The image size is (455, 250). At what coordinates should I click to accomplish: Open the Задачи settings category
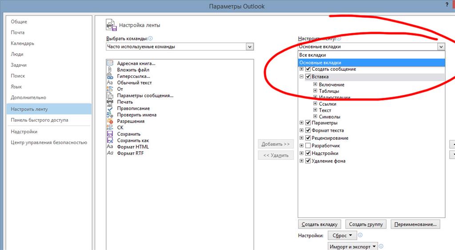tap(19, 65)
